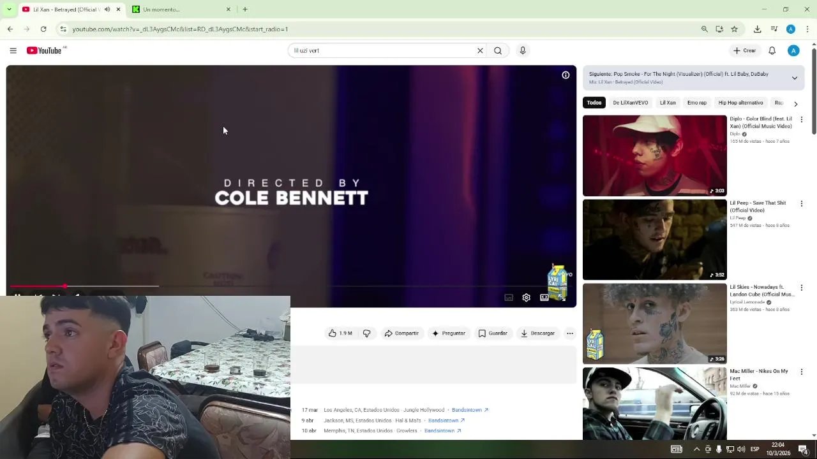Open Diplo - Color Blind thumbnail
The height and width of the screenshot is (459, 817).
click(654, 156)
